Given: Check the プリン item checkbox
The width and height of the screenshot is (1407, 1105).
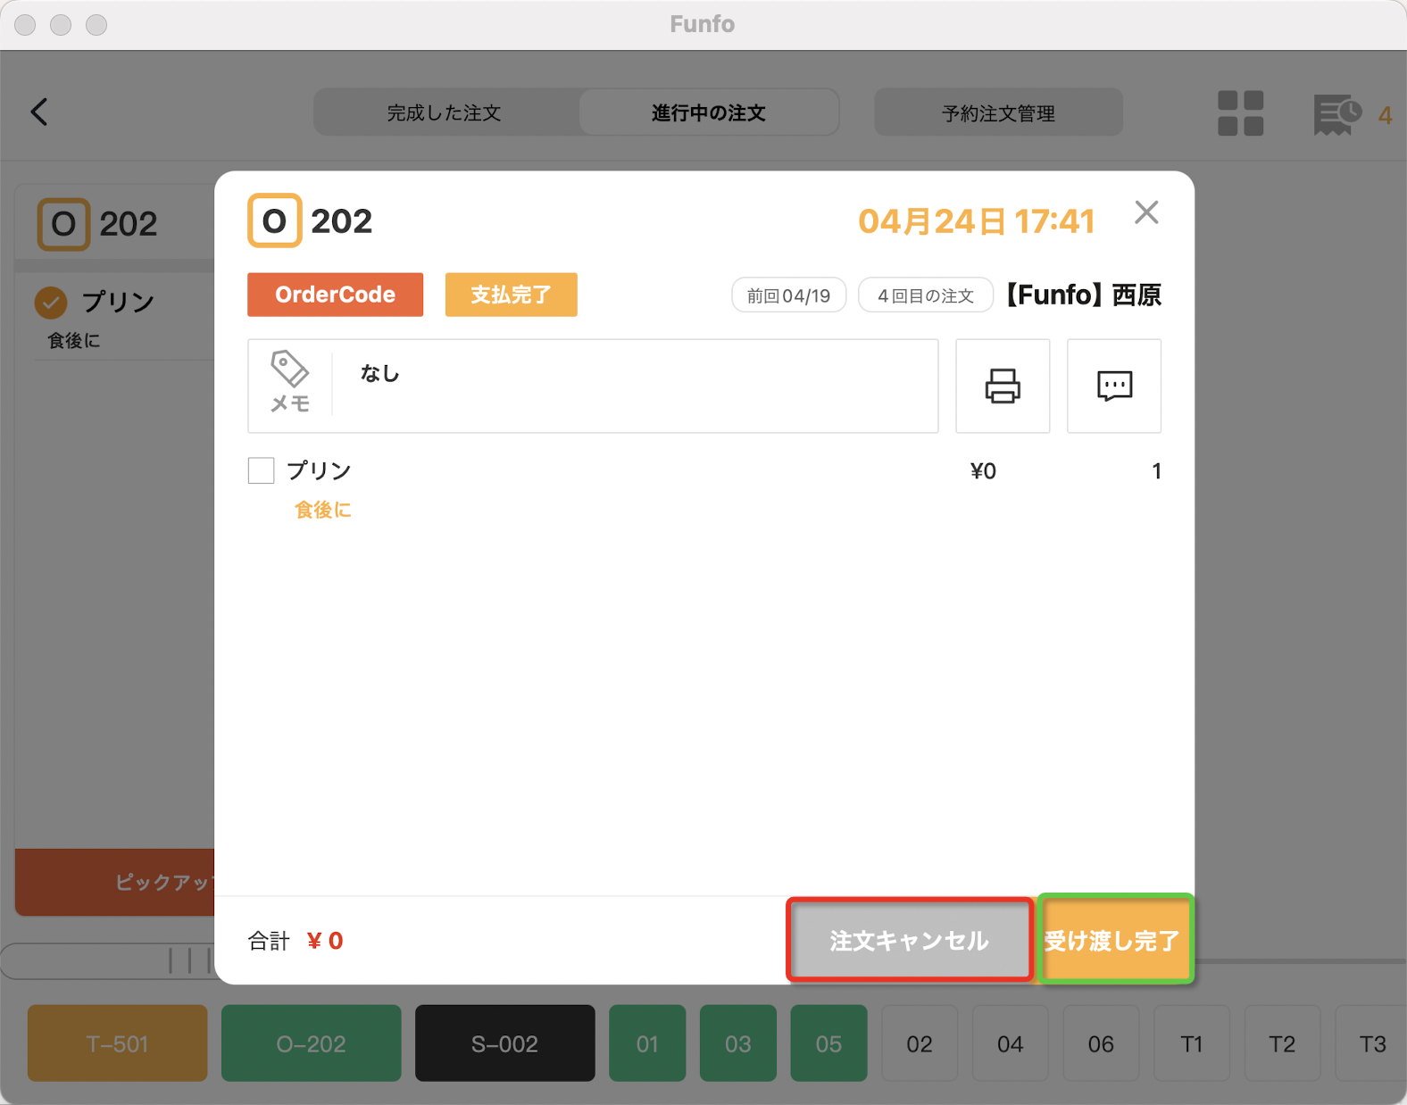Looking at the screenshot, I should (261, 470).
